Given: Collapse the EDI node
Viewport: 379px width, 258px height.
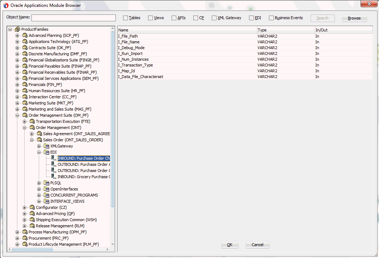Looking at the screenshot, I should coord(39,152).
